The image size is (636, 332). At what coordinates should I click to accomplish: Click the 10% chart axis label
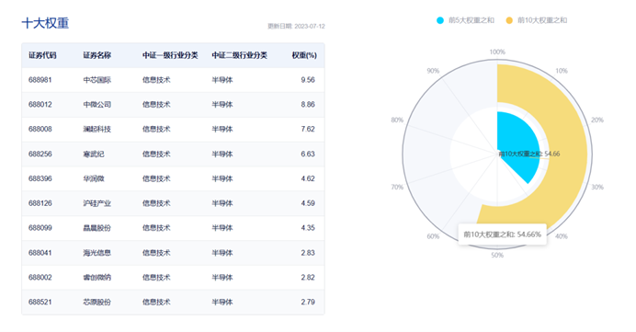[562, 71]
